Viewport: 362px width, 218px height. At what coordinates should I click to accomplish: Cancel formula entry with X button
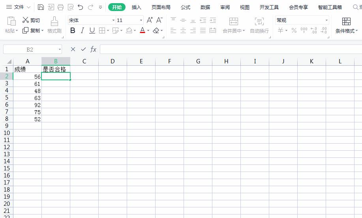(x=73, y=49)
